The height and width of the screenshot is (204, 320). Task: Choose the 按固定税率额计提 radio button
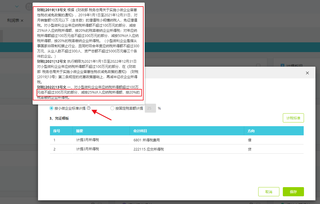112,108
